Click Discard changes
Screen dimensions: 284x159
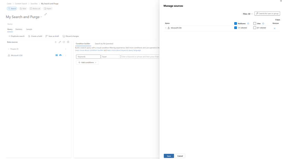(x=71, y=36)
